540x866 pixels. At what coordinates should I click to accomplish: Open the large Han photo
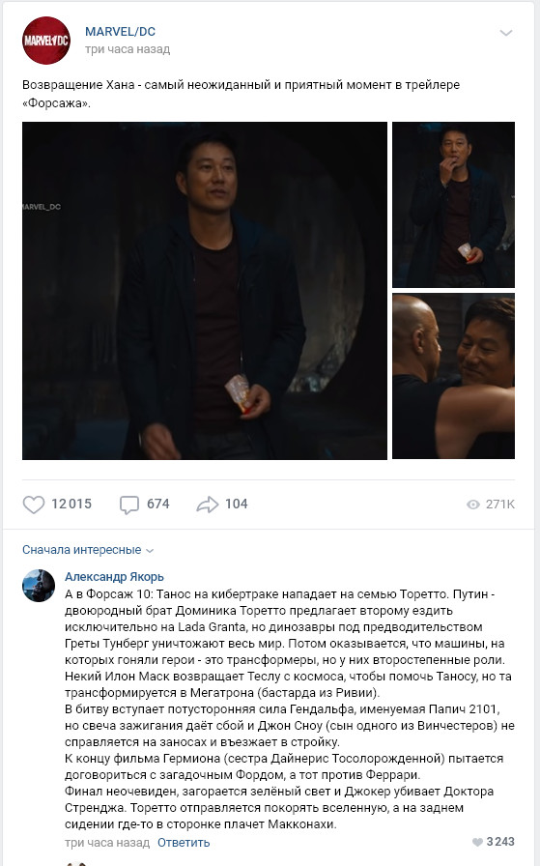(x=205, y=291)
